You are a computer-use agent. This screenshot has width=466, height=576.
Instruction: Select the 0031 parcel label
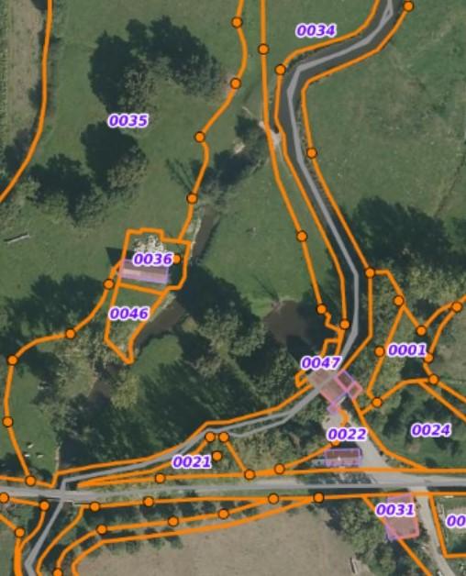(x=395, y=510)
